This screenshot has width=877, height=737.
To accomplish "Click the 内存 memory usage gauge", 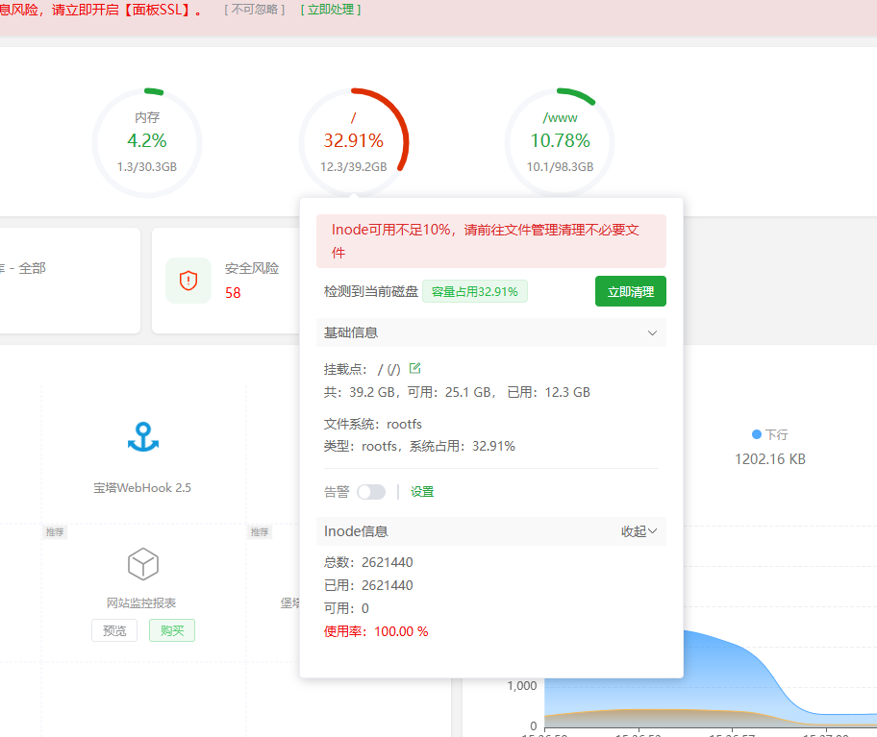I will [147, 142].
